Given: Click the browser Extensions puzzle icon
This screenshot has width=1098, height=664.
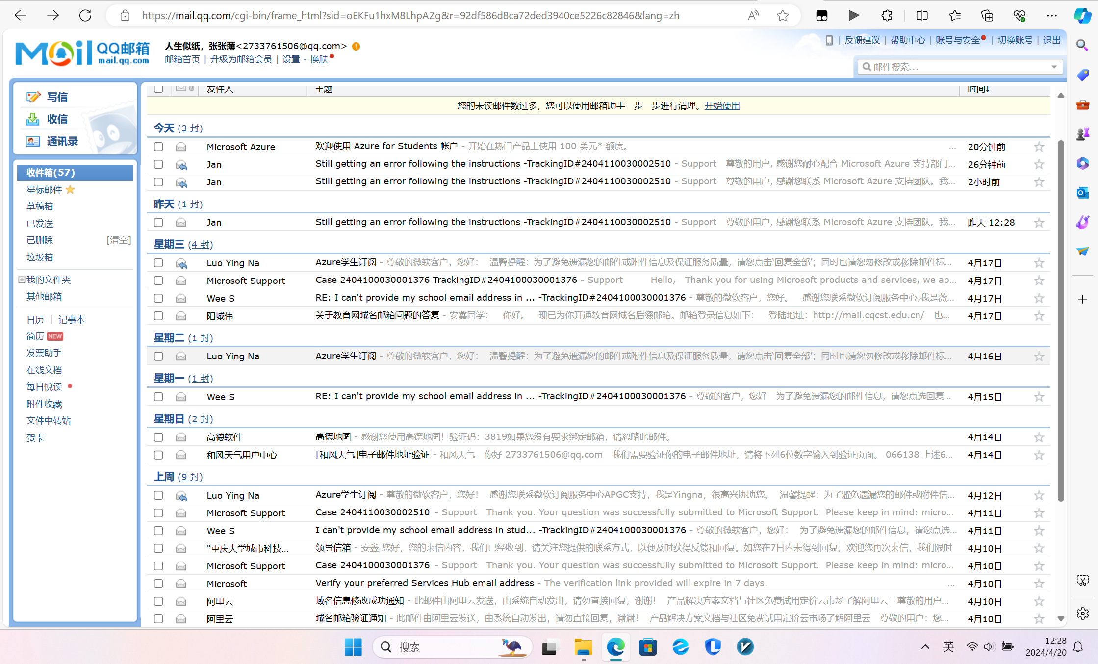Looking at the screenshot, I should coord(887,16).
